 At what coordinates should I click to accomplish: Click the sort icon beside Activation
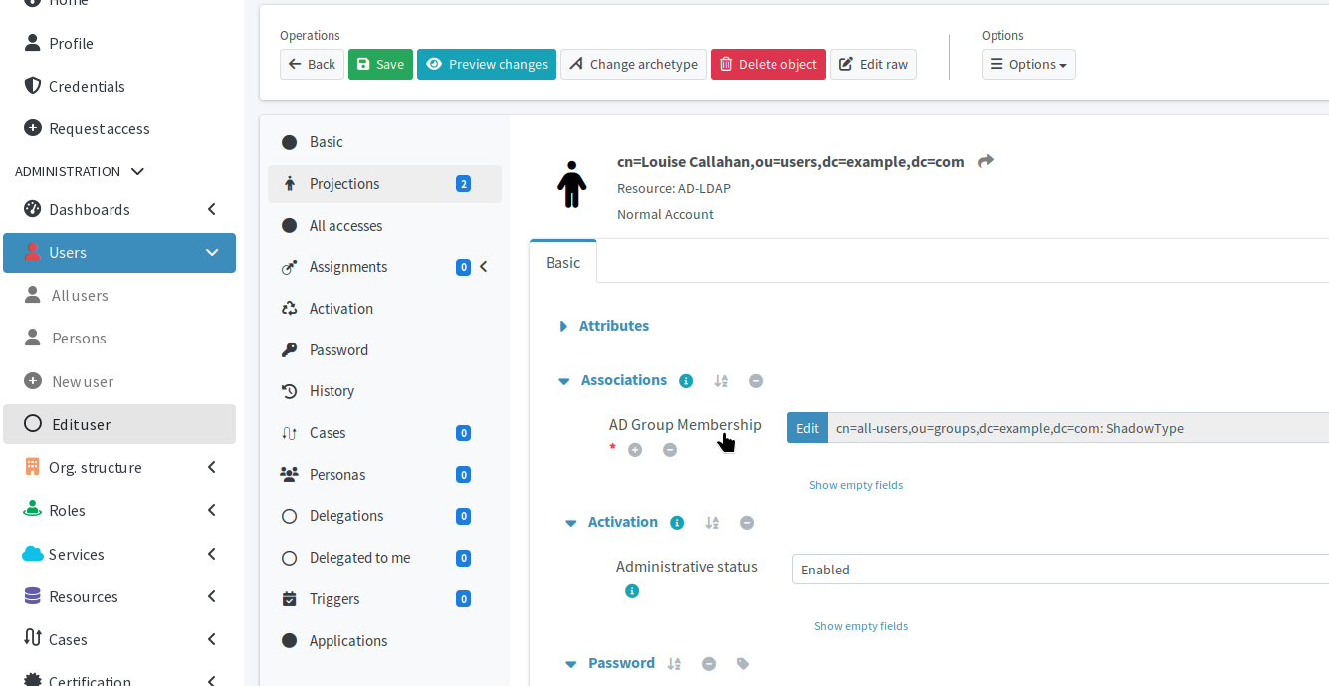(712, 522)
